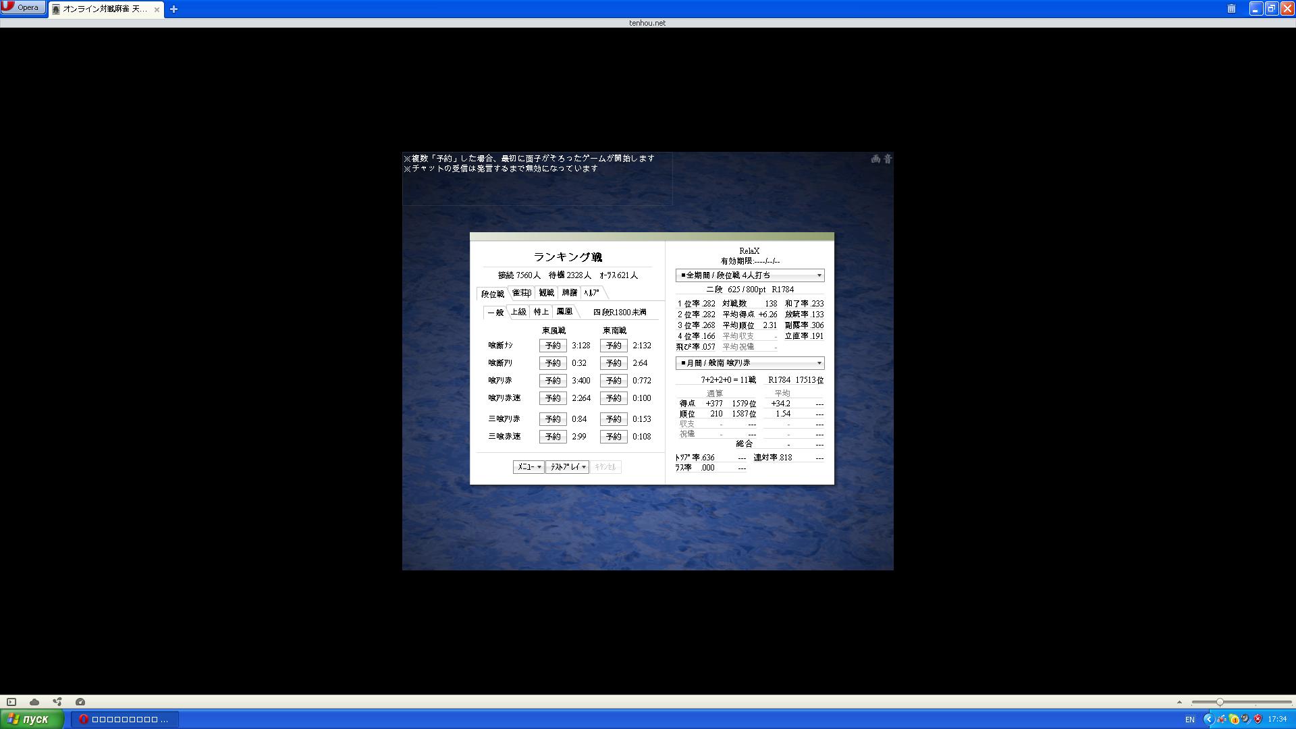Expand hidden tray icons chevron
Image resolution: width=1296 pixels, height=729 pixels.
pos(1209,720)
